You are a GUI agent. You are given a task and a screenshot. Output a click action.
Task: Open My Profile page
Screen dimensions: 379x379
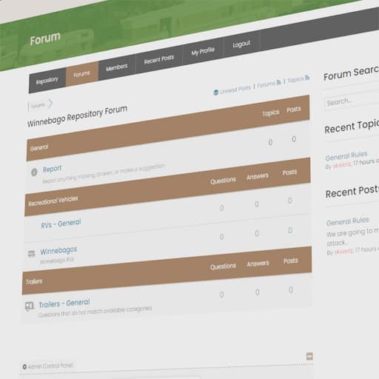tap(203, 51)
